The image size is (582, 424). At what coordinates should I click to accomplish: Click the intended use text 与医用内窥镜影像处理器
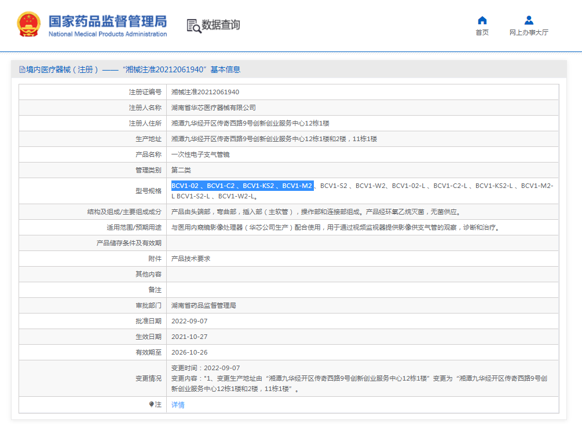coord(335,227)
